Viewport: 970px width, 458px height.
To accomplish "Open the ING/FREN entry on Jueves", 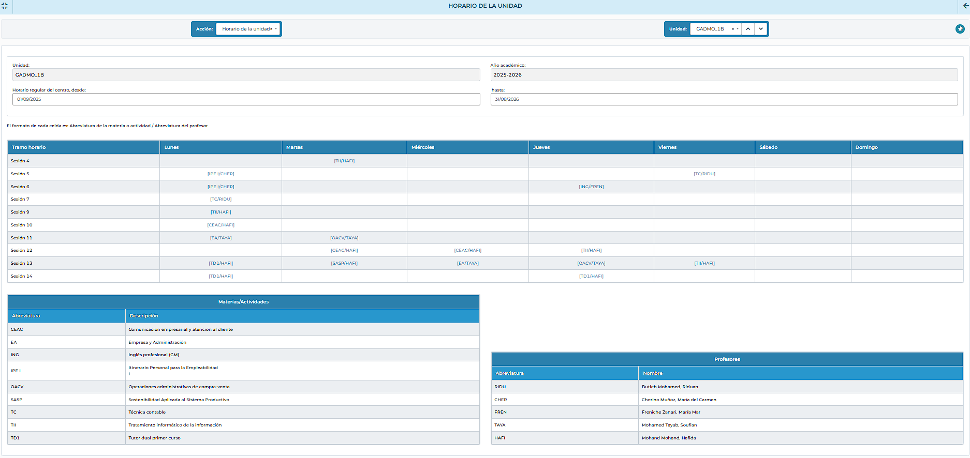I will [591, 187].
